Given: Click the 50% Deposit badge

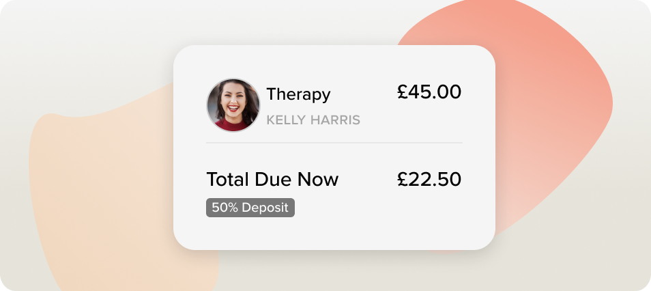Looking at the screenshot, I should pos(250,208).
